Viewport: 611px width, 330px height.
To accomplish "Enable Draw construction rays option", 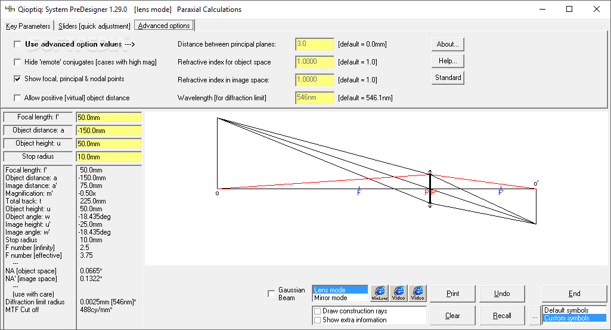I will pyautogui.click(x=318, y=312).
